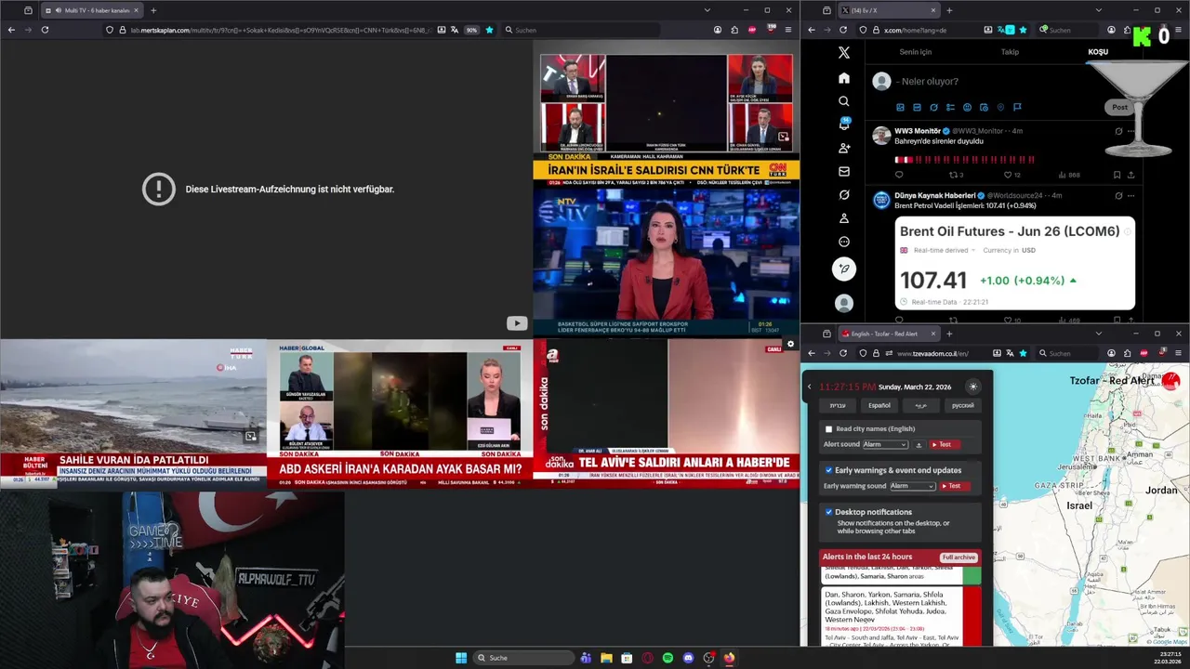The height and width of the screenshot is (669, 1190).
Task: Click the compose post feather button
Action: tap(844, 269)
